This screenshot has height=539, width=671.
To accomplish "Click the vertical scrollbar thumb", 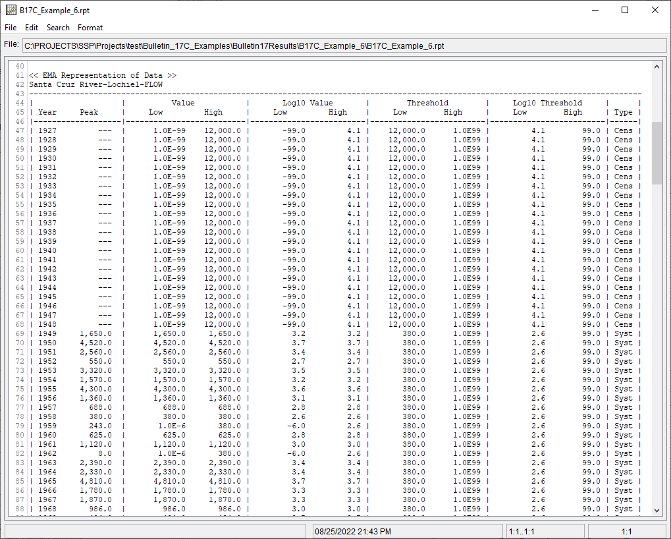I will tap(657, 154).
